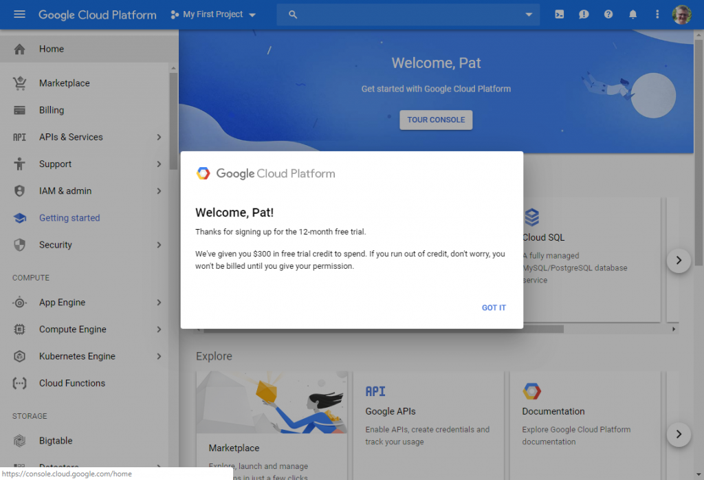Click the Security shield icon
This screenshot has height=480, width=704.
pos(19,245)
